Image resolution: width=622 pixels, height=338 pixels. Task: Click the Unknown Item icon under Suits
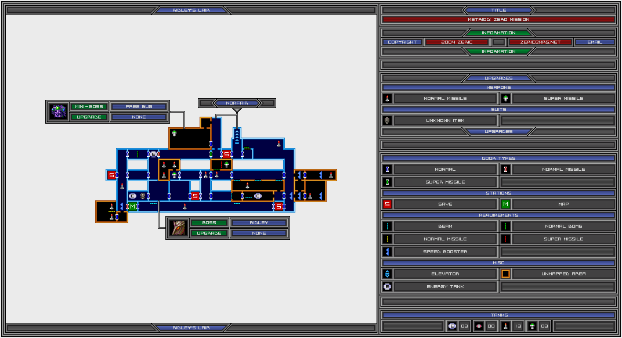click(x=388, y=121)
